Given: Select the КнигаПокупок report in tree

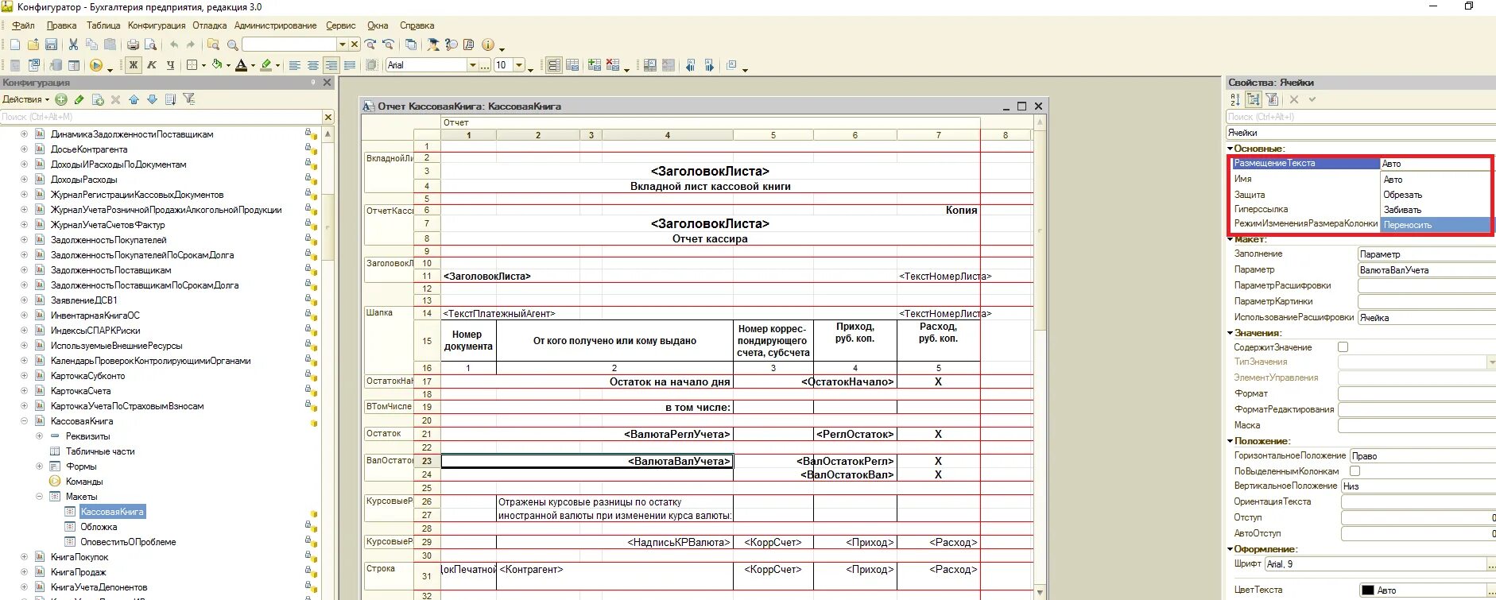Looking at the screenshot, I should [79, 557].
